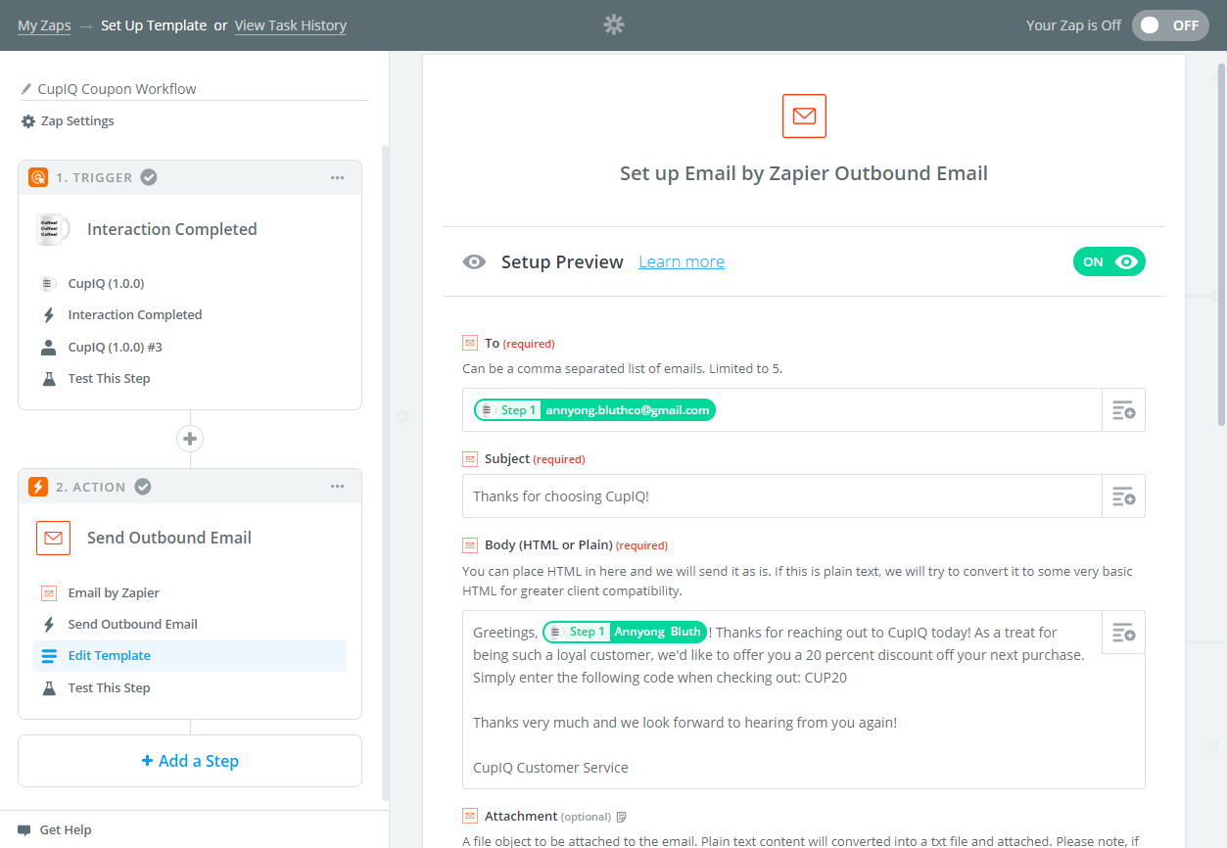1227x848 pixels.
Task: Click the CupIQ coffee mug app icon
Action: coord(53,229)
